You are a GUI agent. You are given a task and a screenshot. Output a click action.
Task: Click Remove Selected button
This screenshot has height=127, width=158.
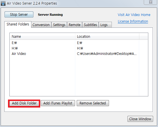[93, 103]
